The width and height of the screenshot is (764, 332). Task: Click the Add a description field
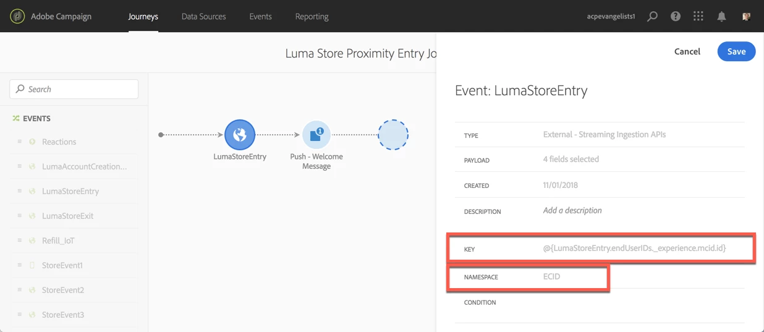coord(572,210)
